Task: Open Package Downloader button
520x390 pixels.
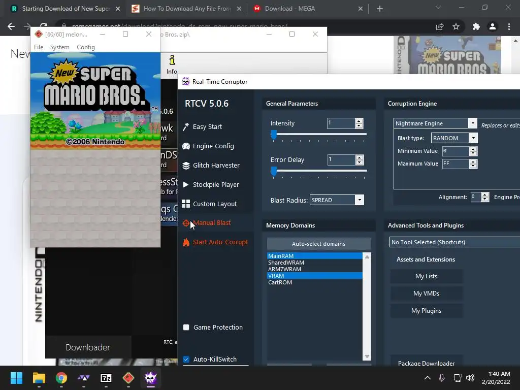Action: pyautogui.click(x=426, y=363)
